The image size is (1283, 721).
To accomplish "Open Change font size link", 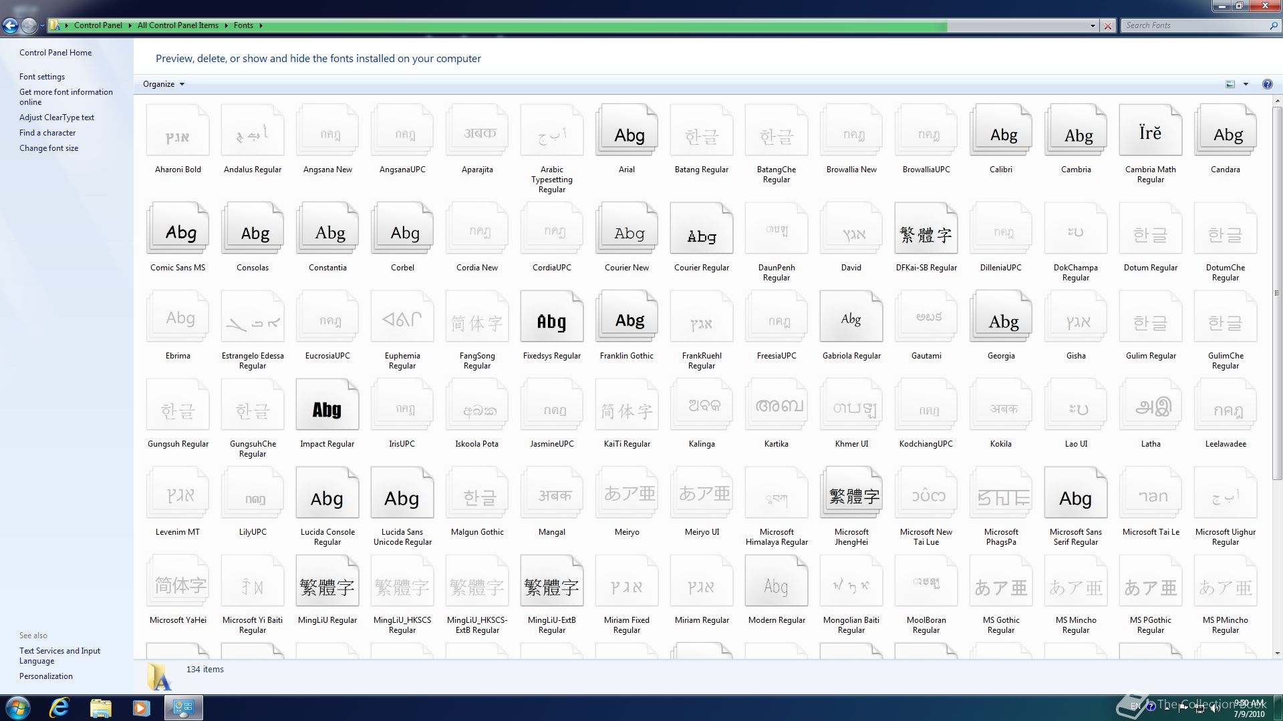I will pyautogui.click(x=49, y=148).
